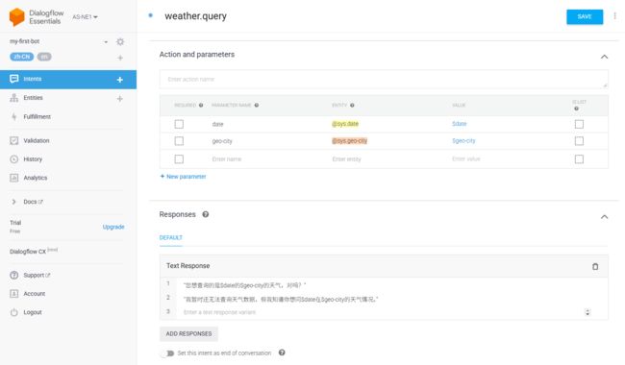Screen dimensions: 625x365
Task: Click the @sys.date highlighted entity
Action: click(345, 124)
